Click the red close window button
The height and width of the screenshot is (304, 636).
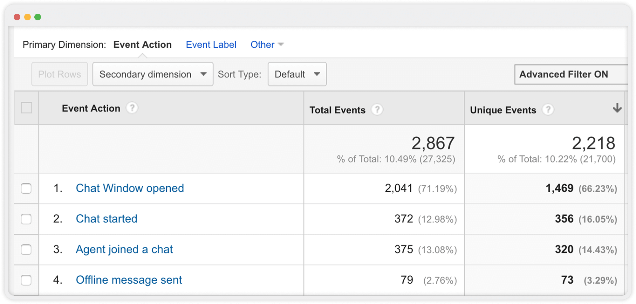click(17, 17)
